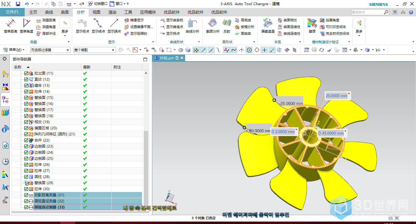
Task: Switch to the 渲染 ribbon tab
Action: coord(112,12)
